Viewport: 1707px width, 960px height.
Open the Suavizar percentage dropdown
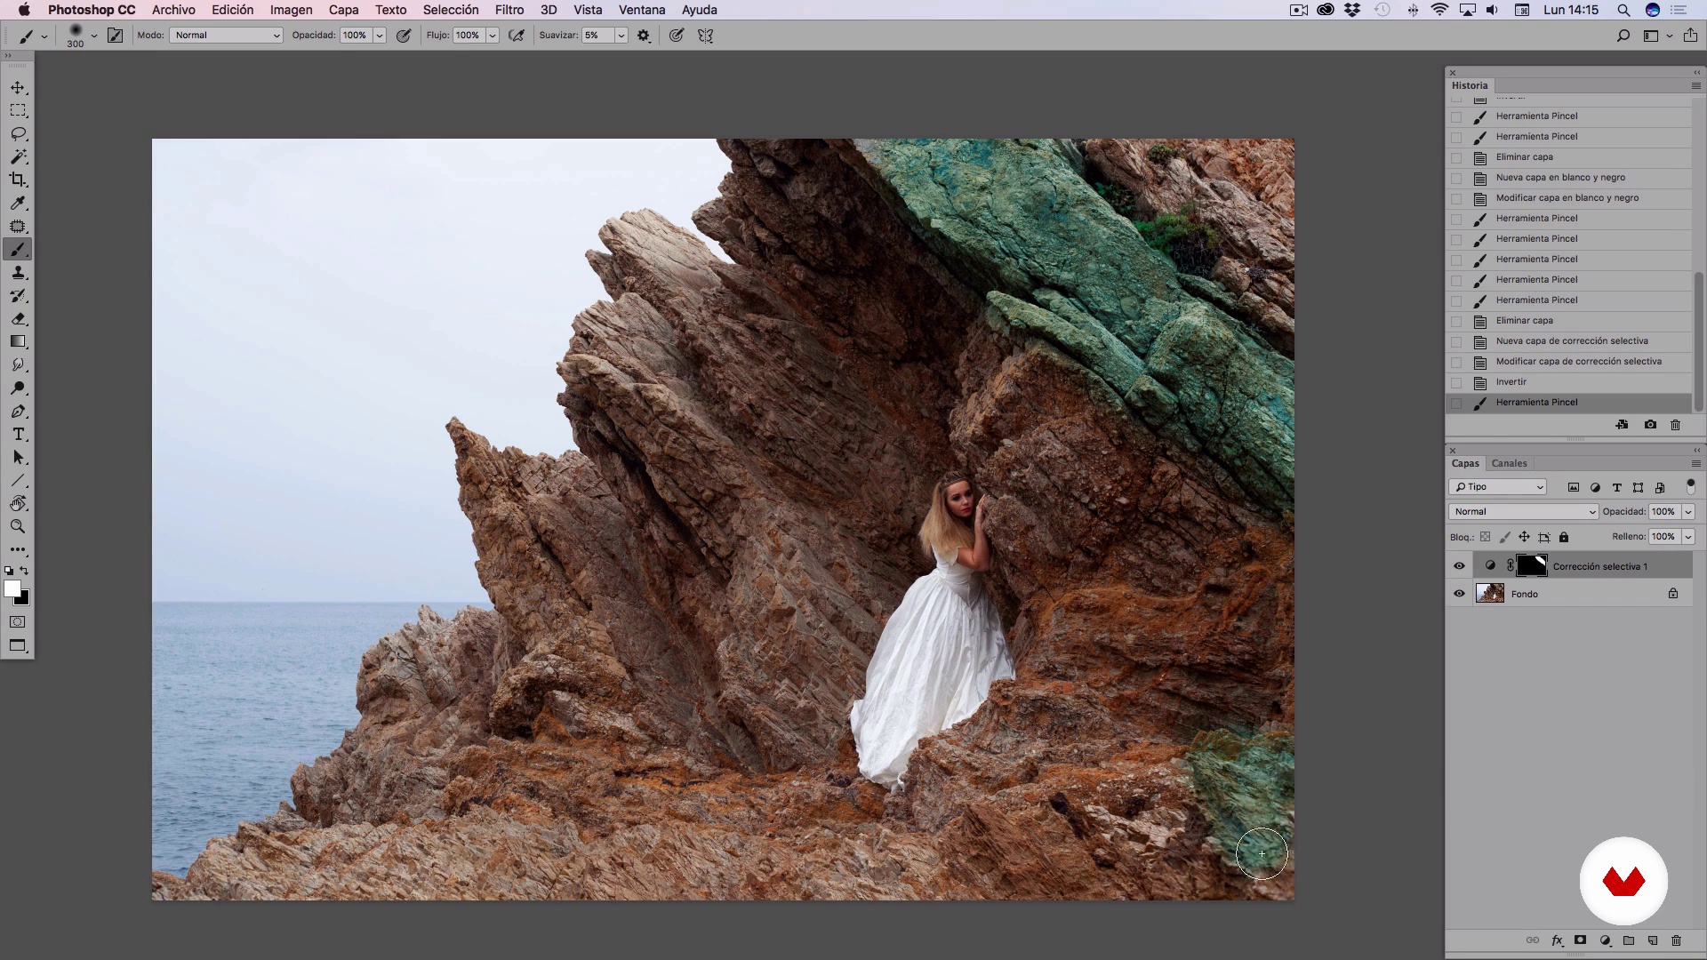coord(621,36)
